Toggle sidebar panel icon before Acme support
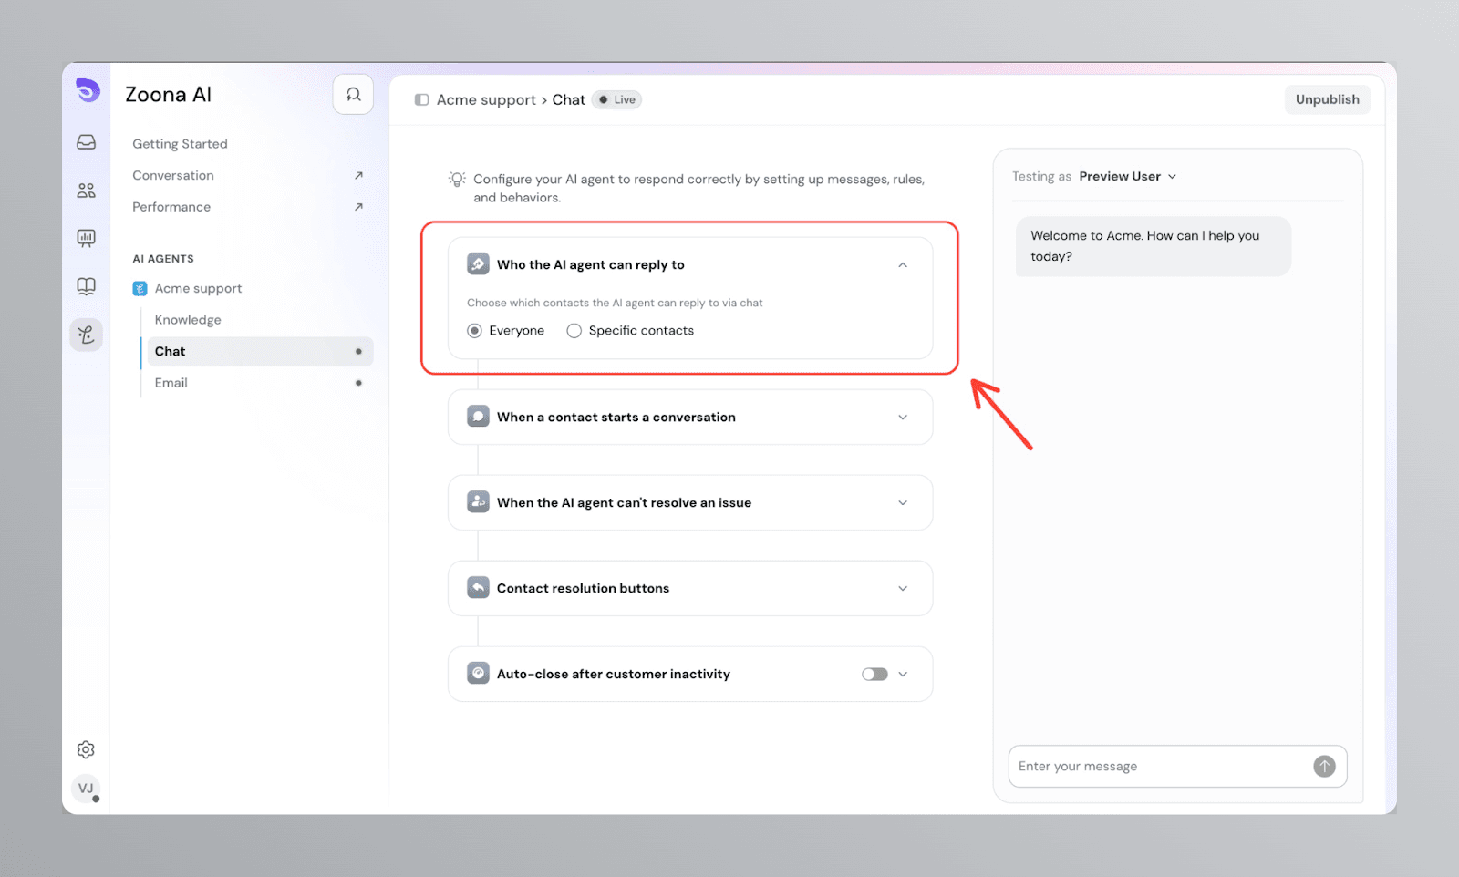Viewport: 1459px width, 877px height. coord(421,99)
